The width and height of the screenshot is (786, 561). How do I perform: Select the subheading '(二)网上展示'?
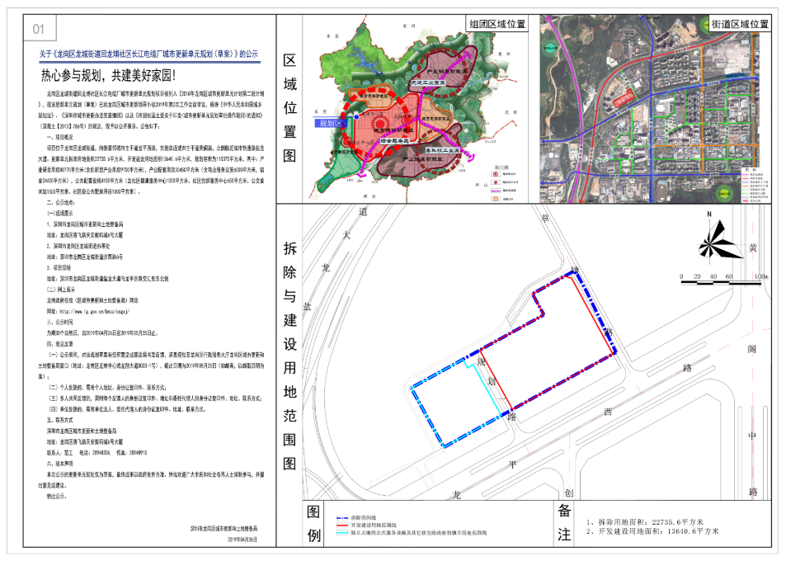tap(61, 290)
